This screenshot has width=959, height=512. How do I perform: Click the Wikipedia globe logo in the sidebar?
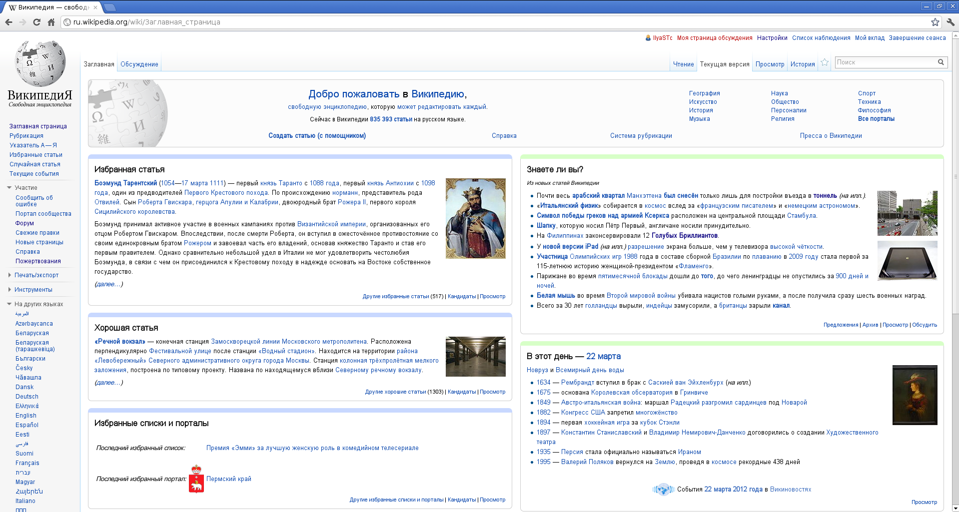[x=40, y=73]
